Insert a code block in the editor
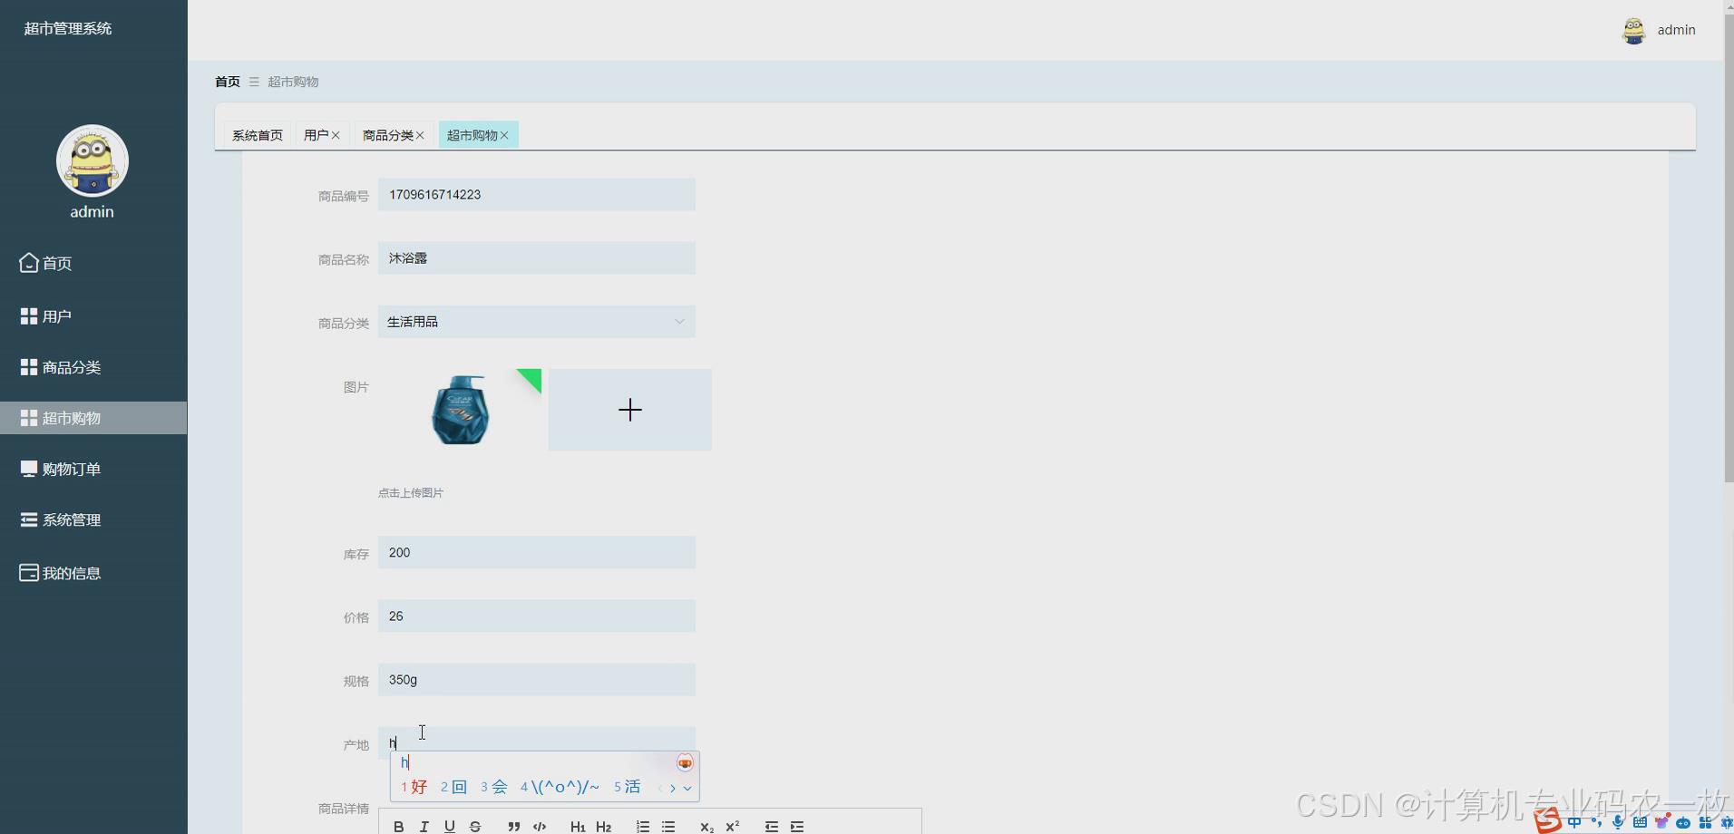The height and width of the screenshot is (834, 1734). tap(540, 826)
